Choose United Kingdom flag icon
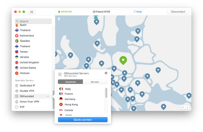This screenshot has height=132, width=203. 17,62
